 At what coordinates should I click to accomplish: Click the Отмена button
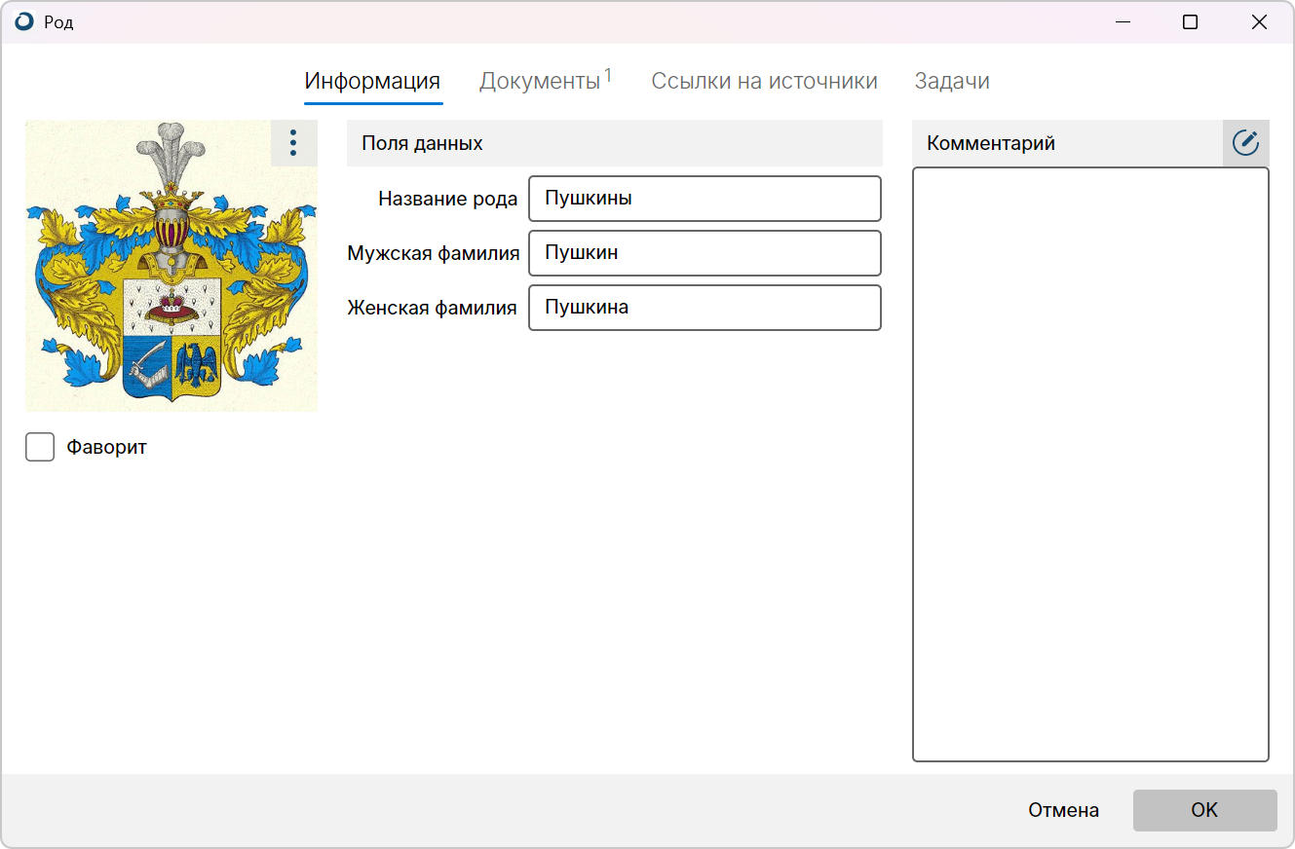click(x=1063, y=810)
